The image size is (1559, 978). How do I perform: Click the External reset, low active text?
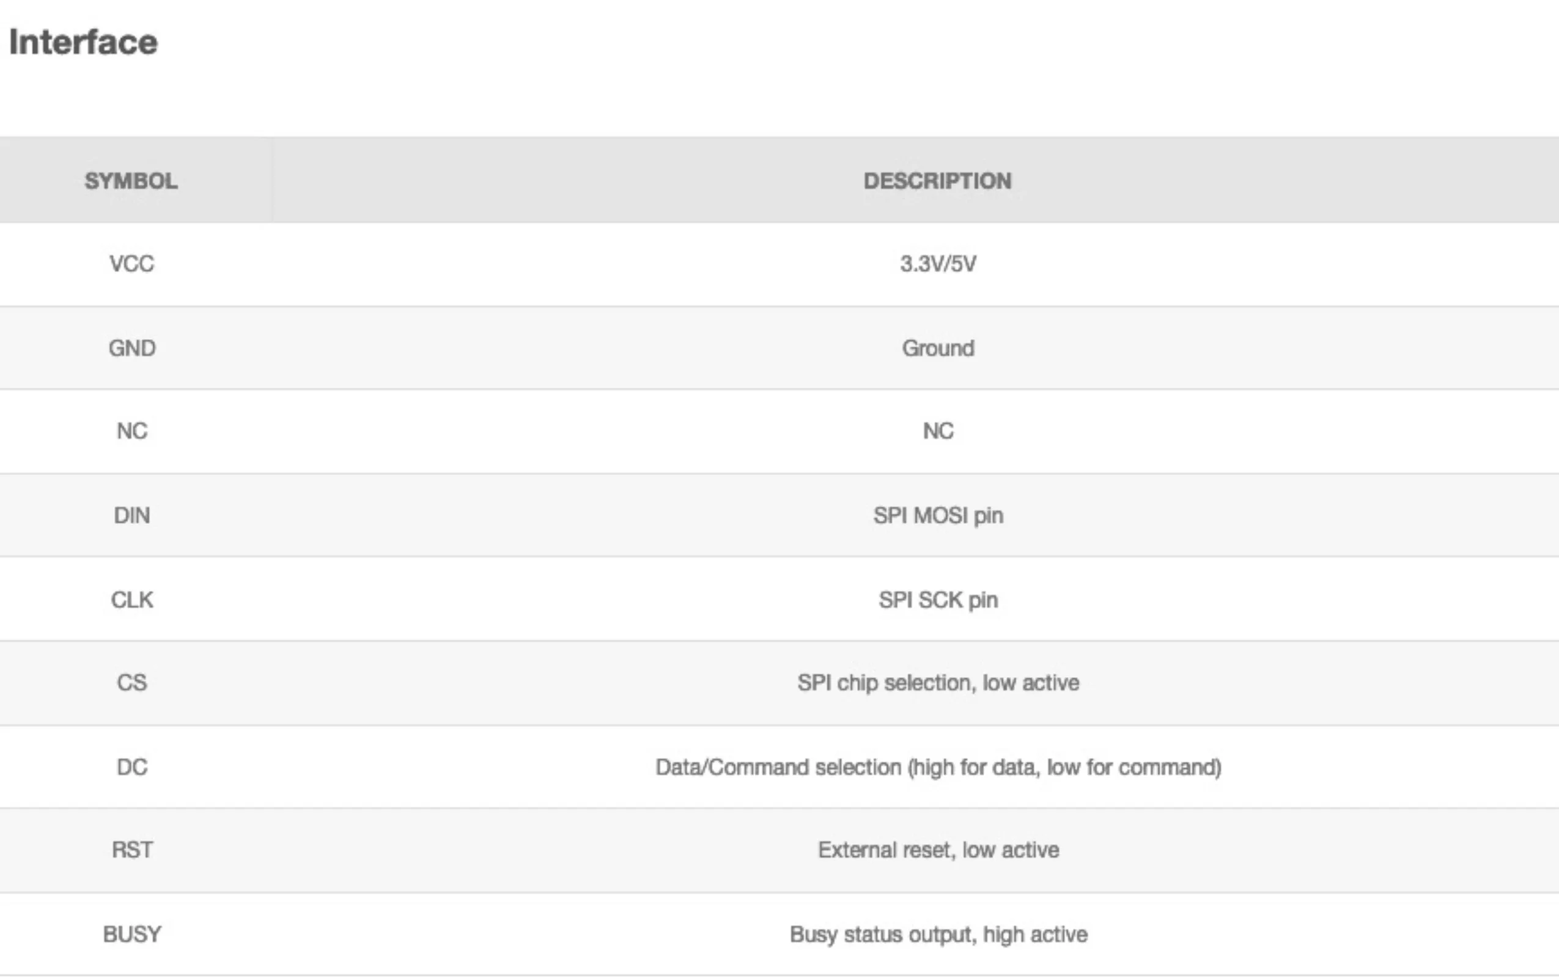pyautogui.click(x=938, y=850)
